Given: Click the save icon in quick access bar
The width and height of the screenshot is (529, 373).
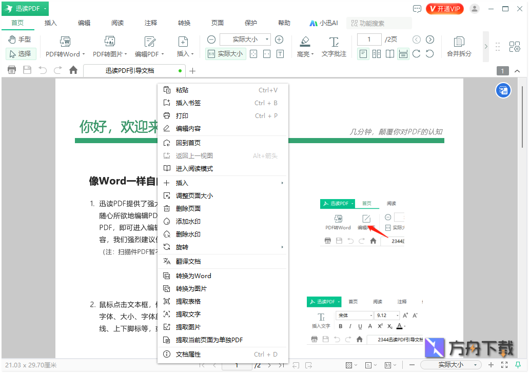Looking at the screenshot, I should point(27,70).
